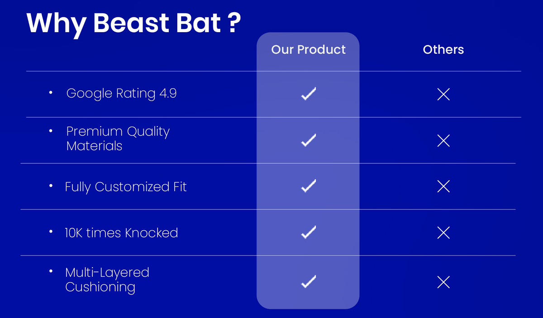Click the Google Rating 4.9 text
The height and width of the screenshot is (318, 543).
121,94
